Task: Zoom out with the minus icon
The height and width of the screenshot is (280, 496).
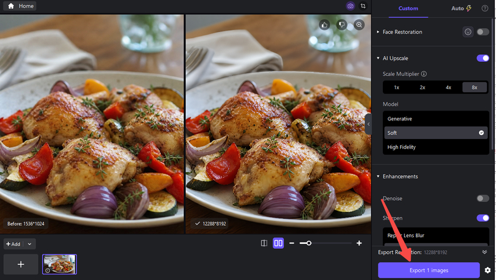Action: click(291, 243)
